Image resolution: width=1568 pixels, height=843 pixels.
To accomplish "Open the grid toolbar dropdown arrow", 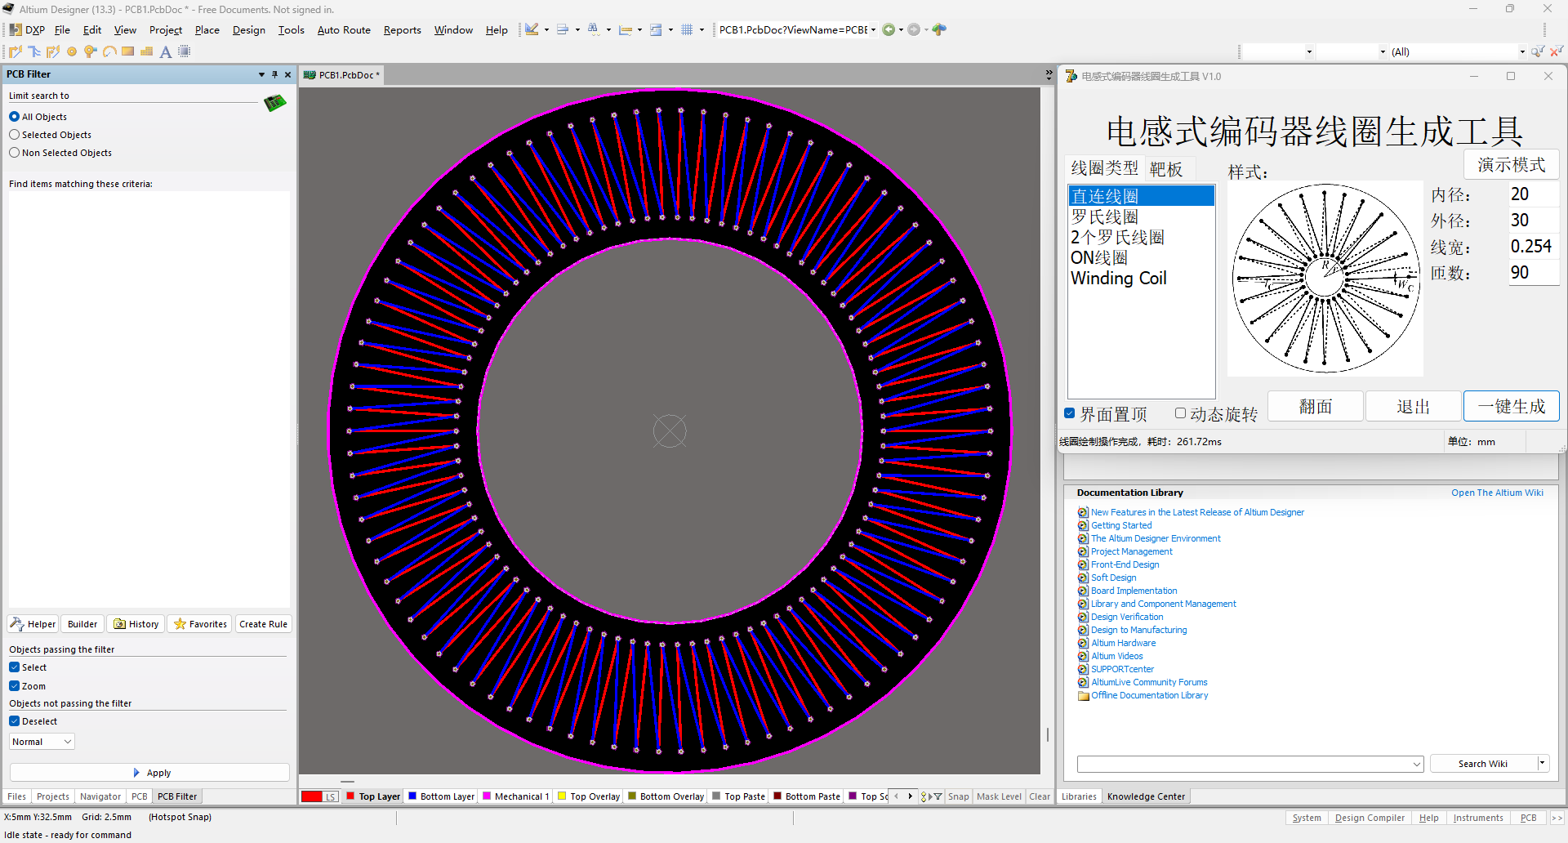I will click(702, 30).
